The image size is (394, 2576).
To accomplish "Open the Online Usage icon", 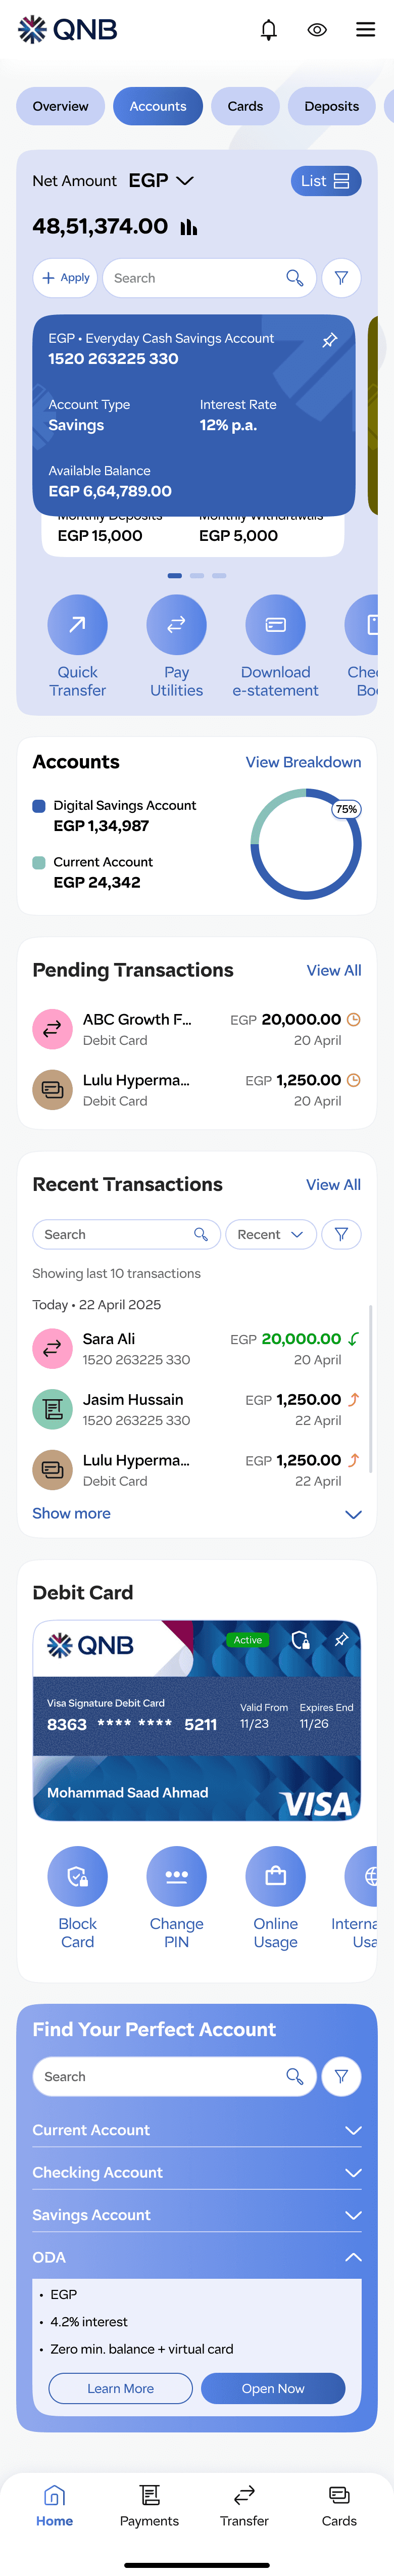I will pyautogui.click(x=275, y=1876).
